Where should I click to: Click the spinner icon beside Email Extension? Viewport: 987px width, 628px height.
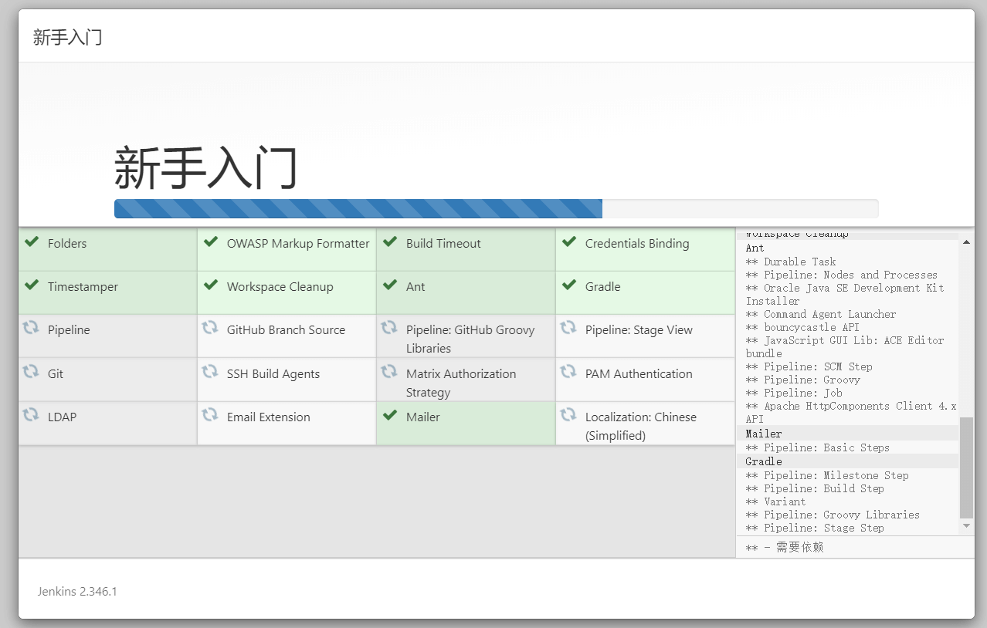[x=210, y=415]
